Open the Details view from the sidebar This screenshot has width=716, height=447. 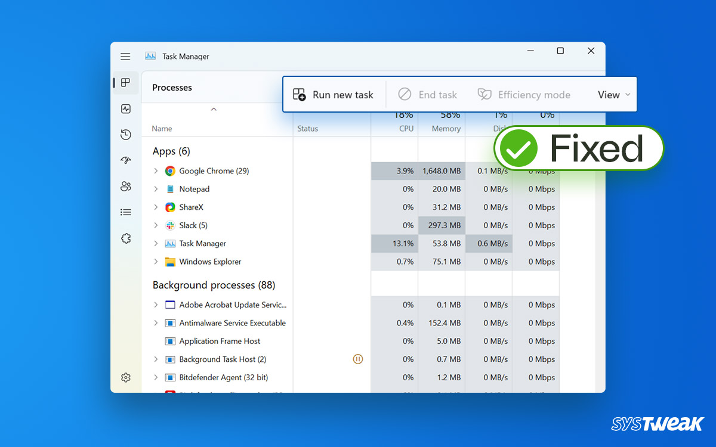point(125,212)
